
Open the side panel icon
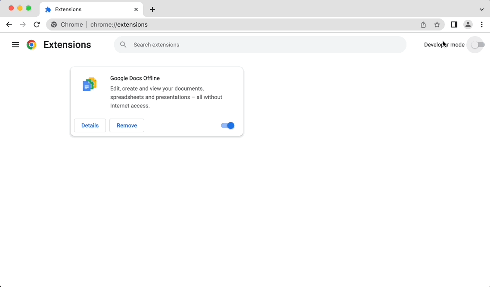tap(454, 24)
